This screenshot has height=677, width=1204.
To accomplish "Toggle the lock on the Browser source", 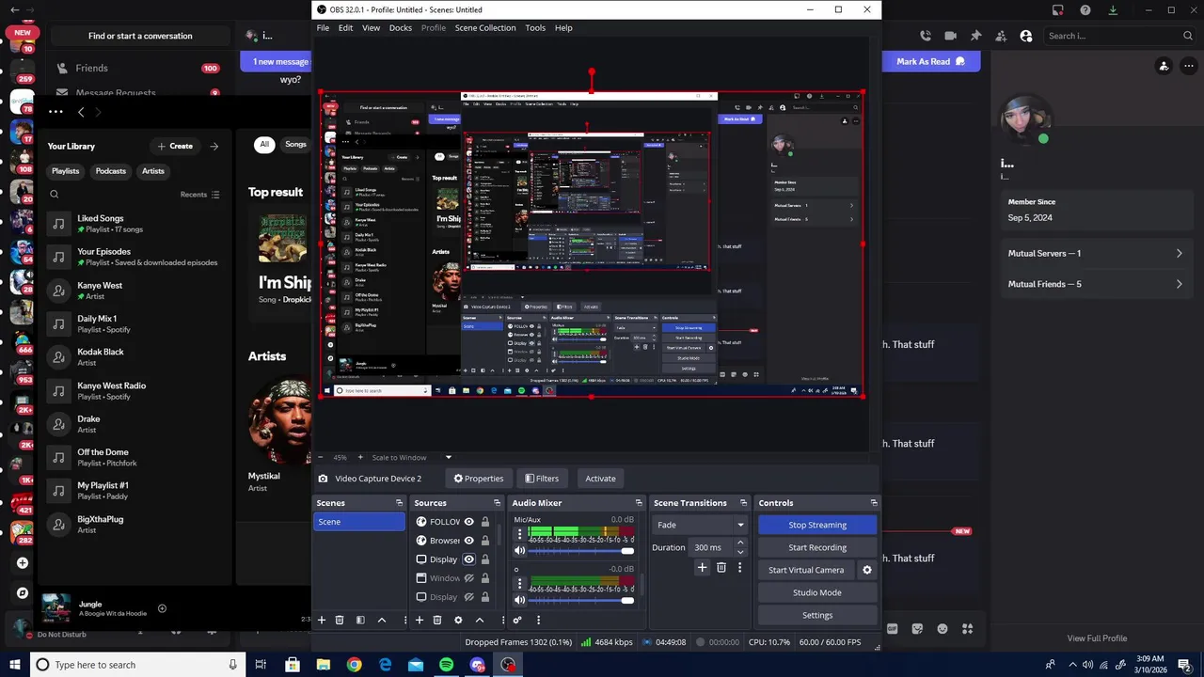I will pyautogui.click(x=485, y=541).
